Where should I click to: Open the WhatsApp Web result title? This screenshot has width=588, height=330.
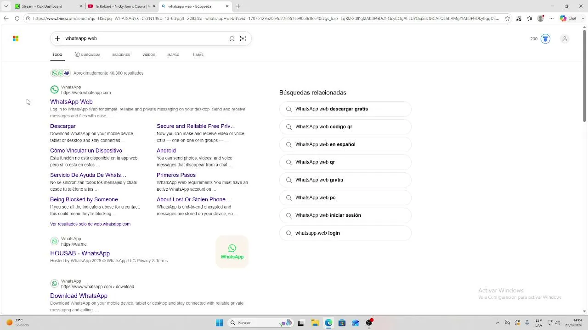(71, 102)
